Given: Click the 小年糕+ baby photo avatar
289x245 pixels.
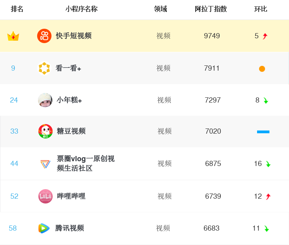Looking at the screenshot, I should (x=45, y=100).
